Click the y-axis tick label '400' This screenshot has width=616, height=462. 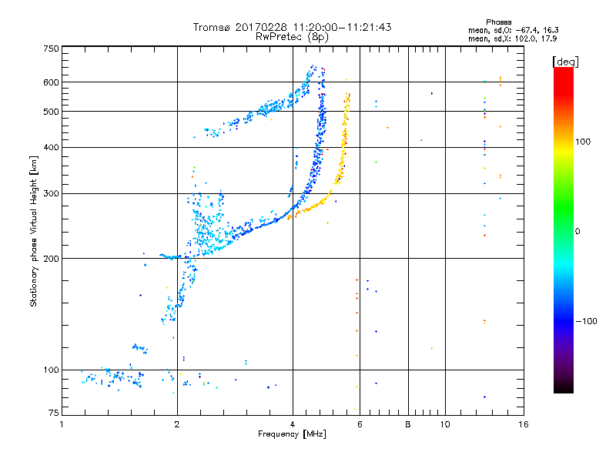click(51, 148)
